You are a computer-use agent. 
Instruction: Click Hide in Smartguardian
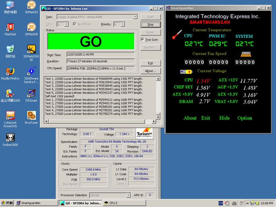[x=224, y=118]
